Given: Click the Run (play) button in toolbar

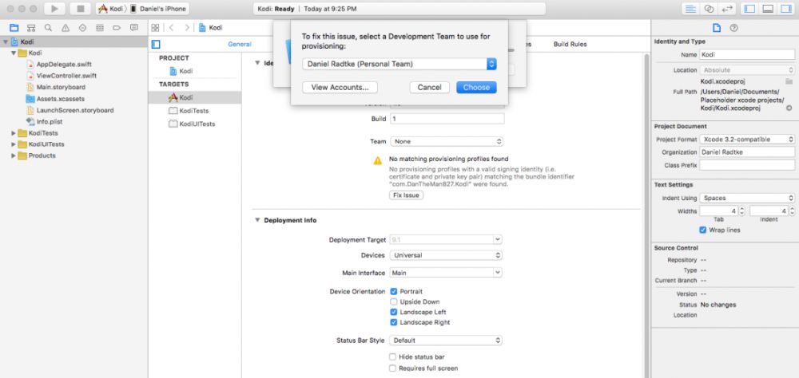Looking at the screenshot, I should click(54, 9).
